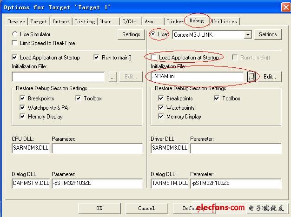291x217 pixels.
Task: Go to the Output tab
Action: click(61, 21)
